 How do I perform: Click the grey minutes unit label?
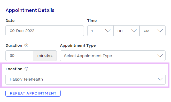45,56
